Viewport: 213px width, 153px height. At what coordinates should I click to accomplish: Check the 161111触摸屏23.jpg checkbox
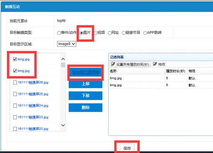(x=15, y=117)
